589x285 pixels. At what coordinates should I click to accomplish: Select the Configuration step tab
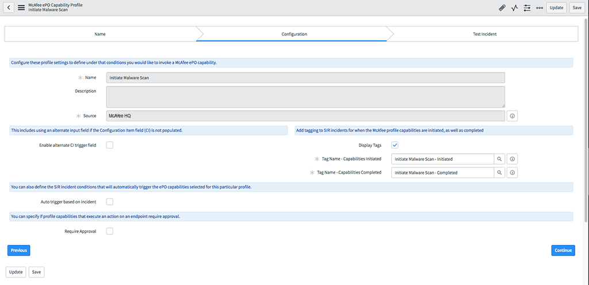294,34
